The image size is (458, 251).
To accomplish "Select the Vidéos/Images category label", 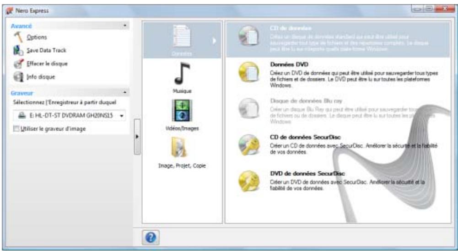I will [x=182, y=128].
